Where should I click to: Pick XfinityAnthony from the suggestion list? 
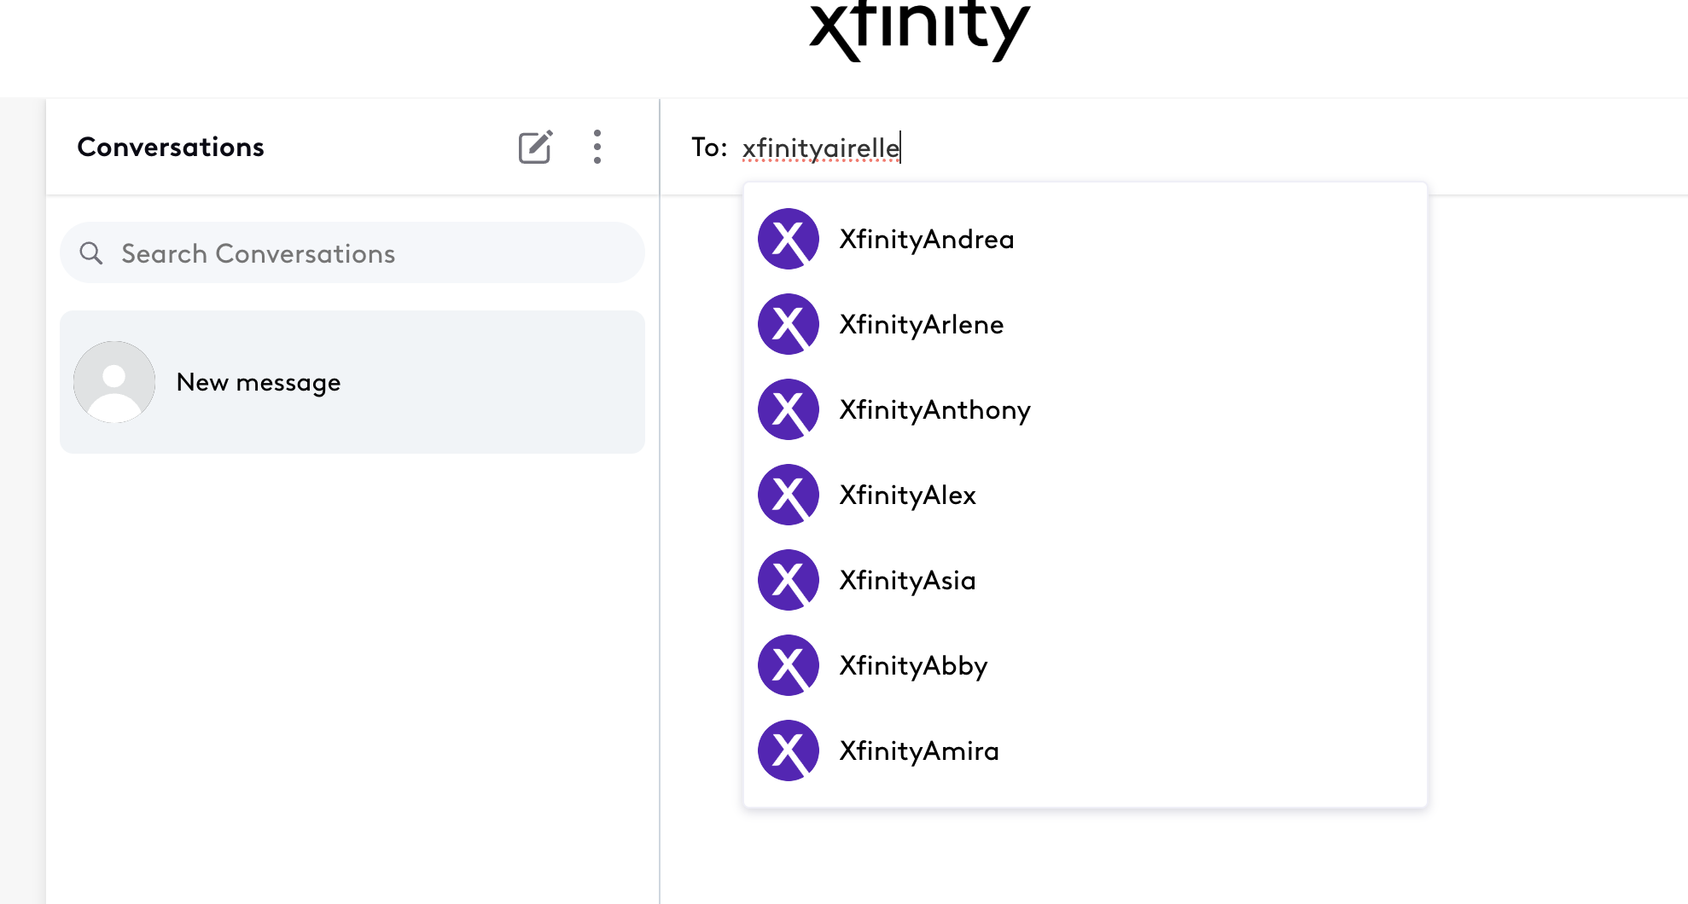pyautogui.click(x=1086, y=409)
